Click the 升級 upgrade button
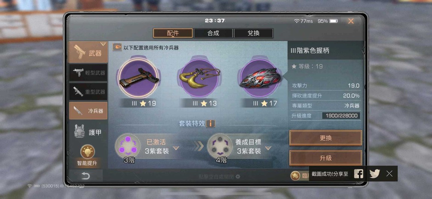The height and width of the screenshot is (199, 432). click(326, 158)
